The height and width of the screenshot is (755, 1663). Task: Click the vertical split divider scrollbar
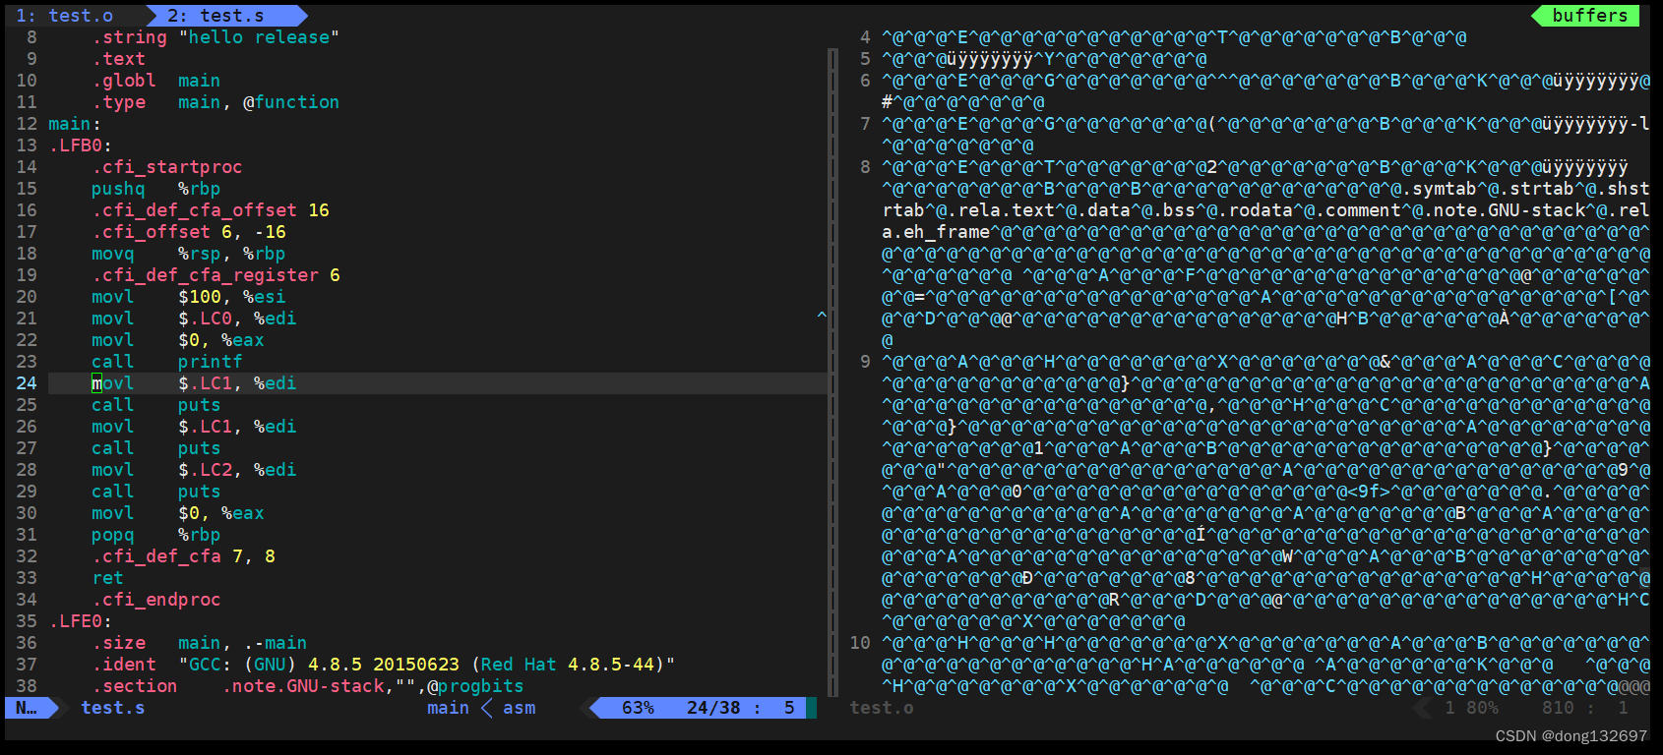(x=832, y=372)
